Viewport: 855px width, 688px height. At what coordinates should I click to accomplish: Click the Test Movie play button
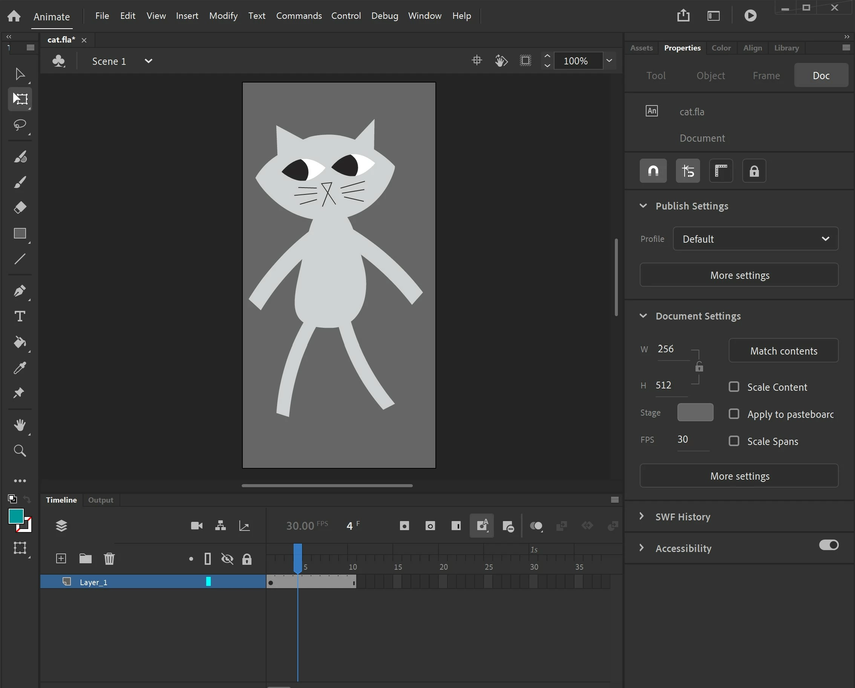750,15
